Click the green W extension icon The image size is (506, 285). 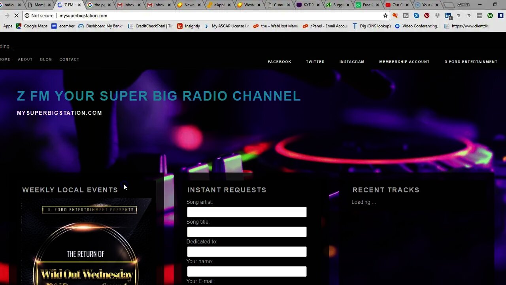pyautogui.click(x=490, y=15)
